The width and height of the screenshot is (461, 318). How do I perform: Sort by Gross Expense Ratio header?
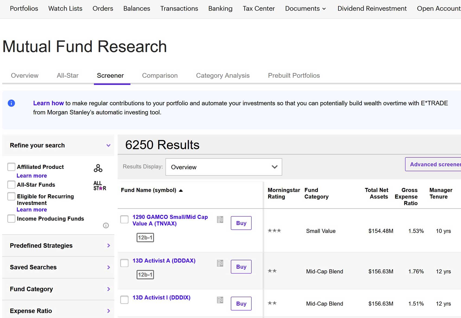406,197
